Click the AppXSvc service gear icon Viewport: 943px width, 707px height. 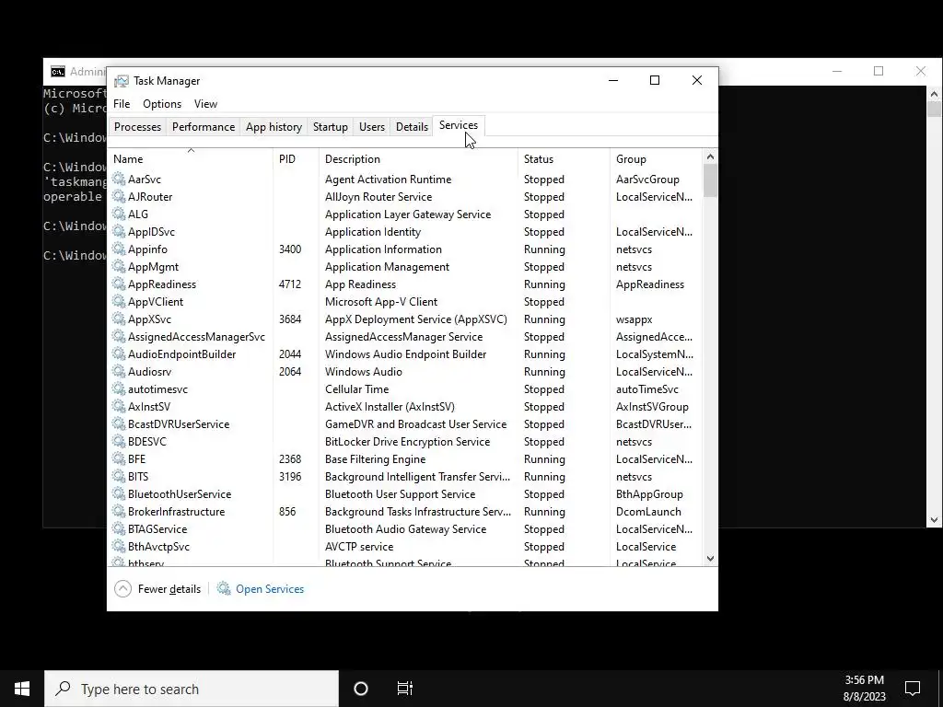pos(119,319)
